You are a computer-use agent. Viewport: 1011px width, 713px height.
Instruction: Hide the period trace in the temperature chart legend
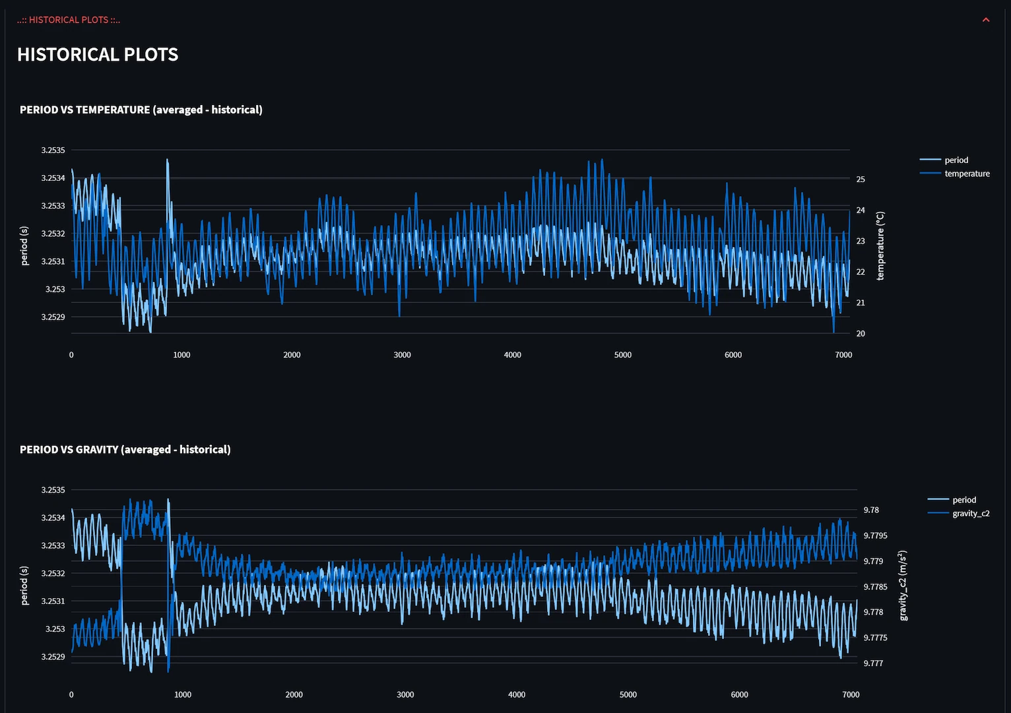click(955, 160)
